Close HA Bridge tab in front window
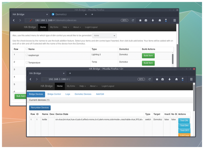The width and height of the screenshot is (204, 149). tap(64, 73)
